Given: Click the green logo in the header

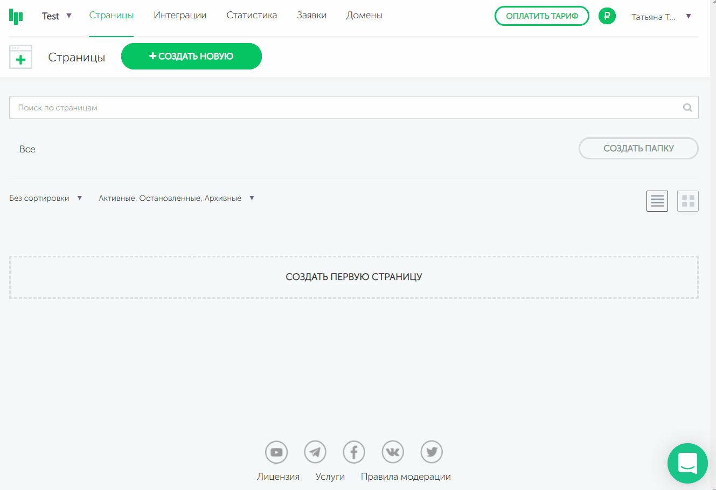Looking at the screenshot, I should click(x=16, y=16).
